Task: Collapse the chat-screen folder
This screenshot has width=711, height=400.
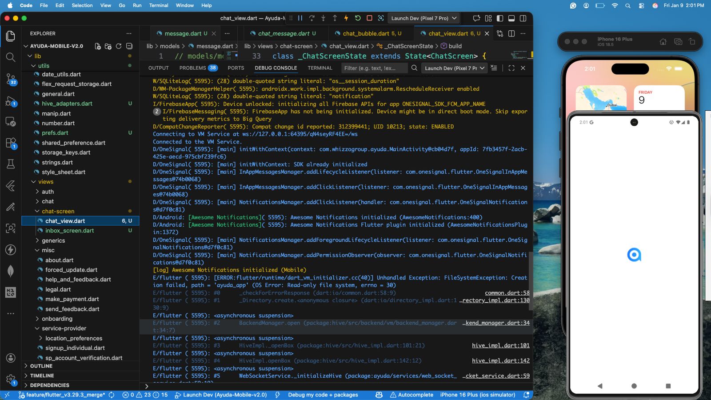Action: pos(58,211)
